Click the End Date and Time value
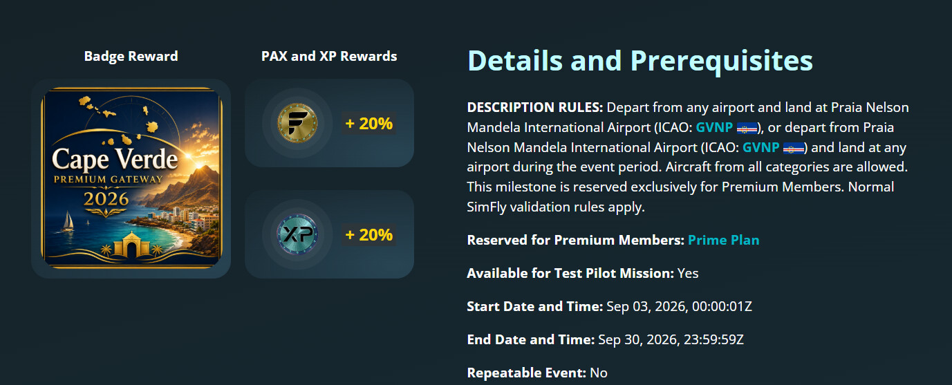This screenshot has width=952, height=385. coord(671,339)
